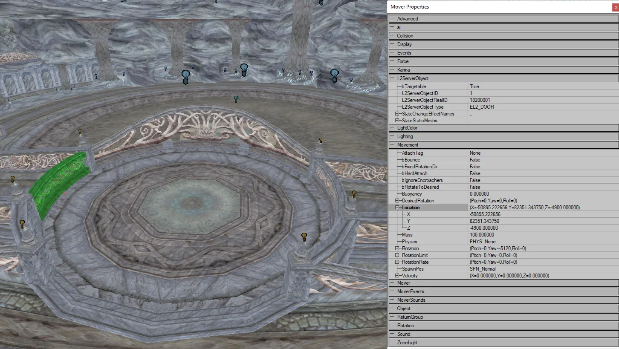Select the rightmost large light bulb actor
This screenshot has height=349, width=619.
pos(335,76)
